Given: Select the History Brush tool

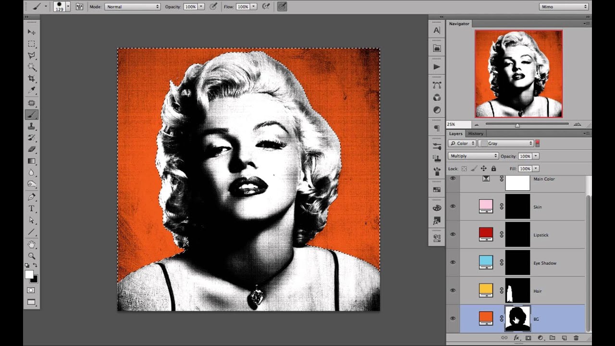Looking at the screenshot, I should point(31,138).
